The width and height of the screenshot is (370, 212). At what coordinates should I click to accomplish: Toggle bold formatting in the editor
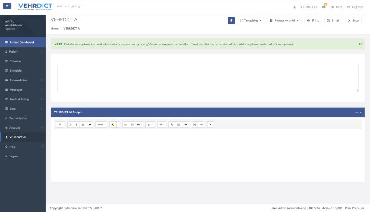[70, 125]
